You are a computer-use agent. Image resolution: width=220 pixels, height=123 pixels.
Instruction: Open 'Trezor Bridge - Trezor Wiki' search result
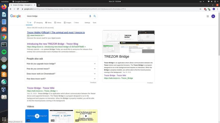click(x=41, y=88)
